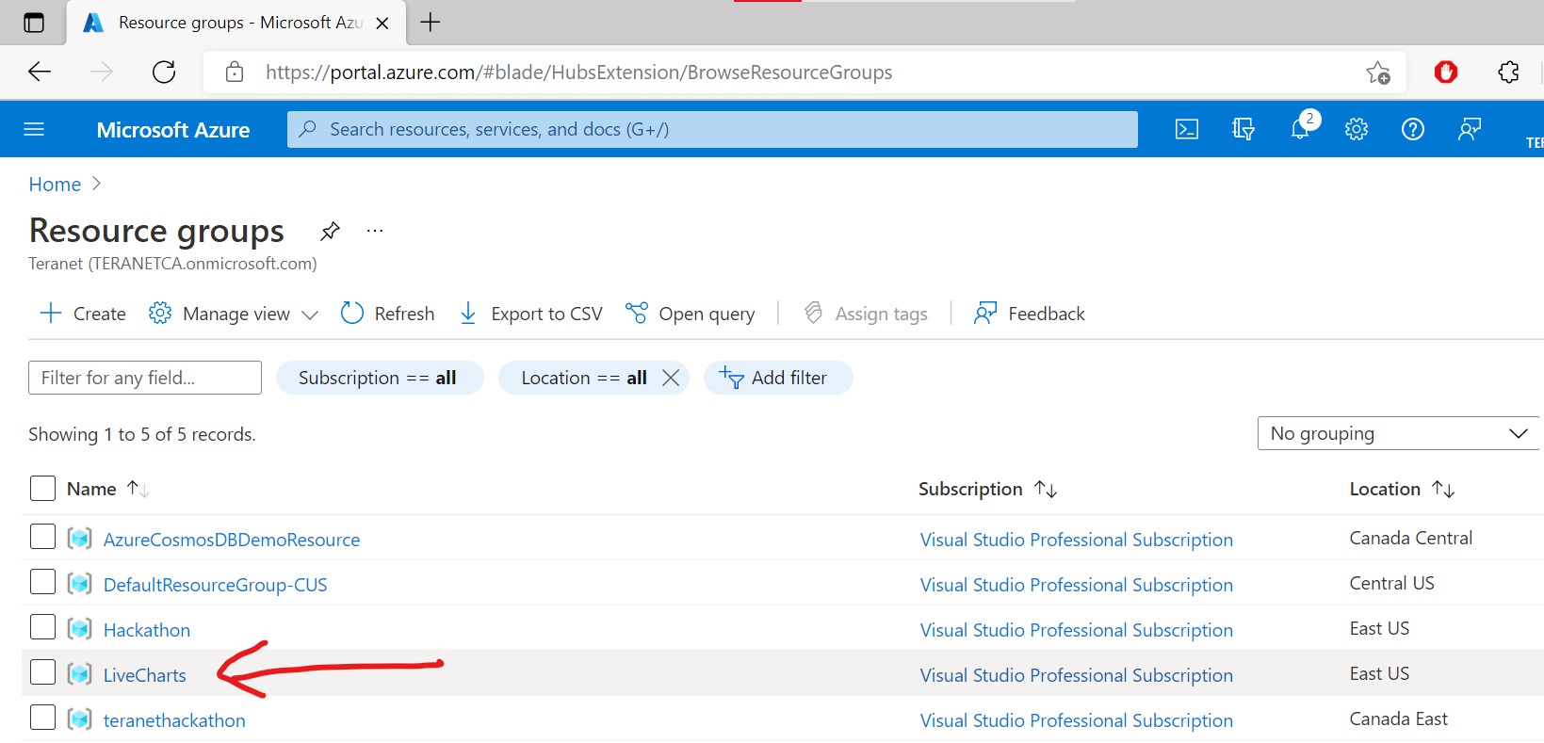
Task: Open the Azure portal hamburger menu
Action: [34, 129]
